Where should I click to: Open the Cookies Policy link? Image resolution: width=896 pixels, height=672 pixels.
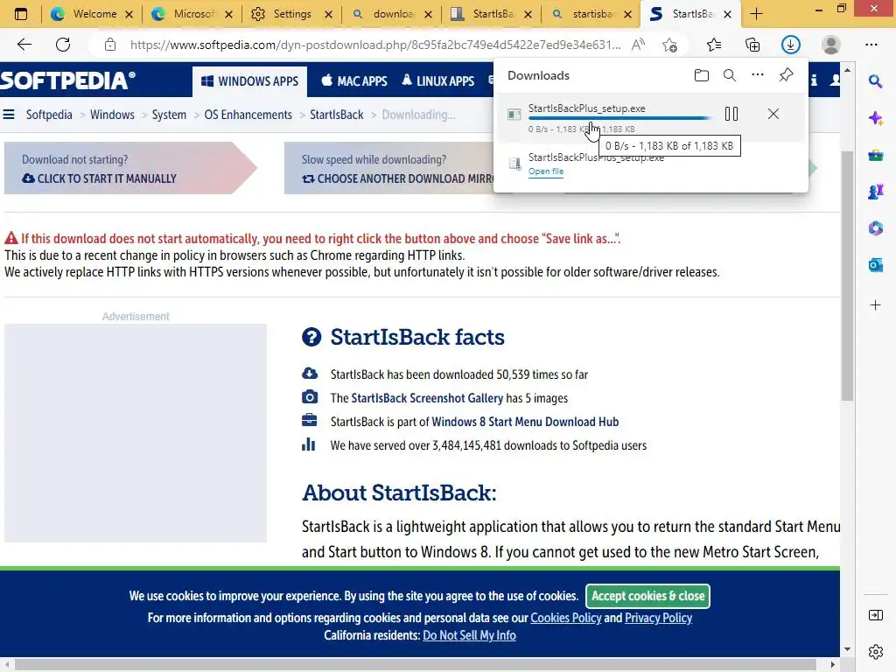566,618
